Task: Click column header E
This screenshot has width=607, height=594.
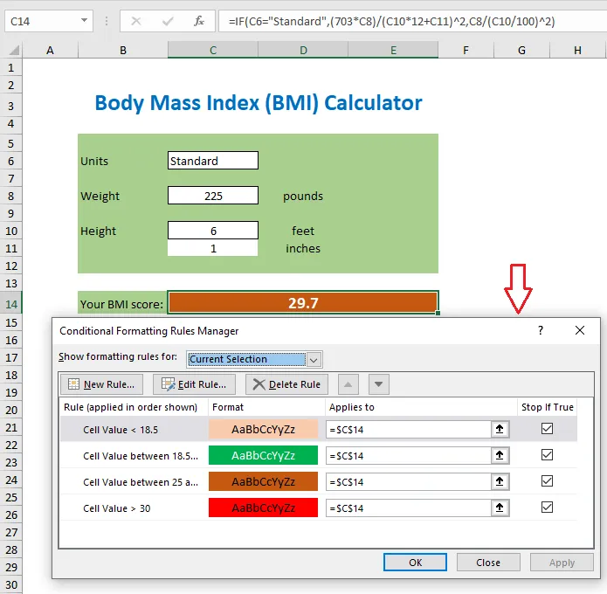Action: point(393,51)
